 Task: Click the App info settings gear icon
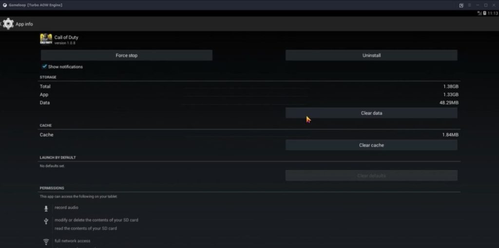pos(8,24)
